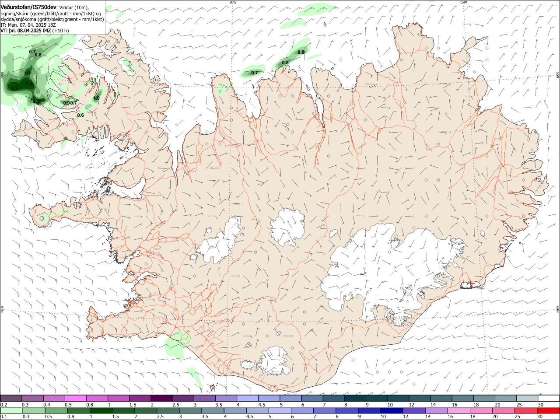560x420 pixels.
Task: Click the 1.3 precipitation value label
Action: pyautogui.click(x=14, y=88)
